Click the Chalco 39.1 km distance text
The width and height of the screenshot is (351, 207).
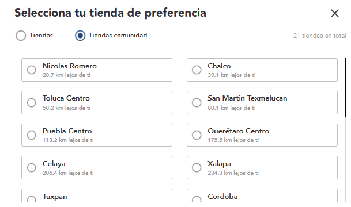(232, 75)
